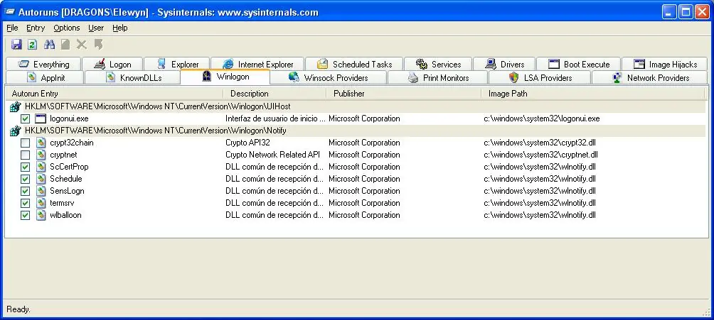This screenshot has height=320, width=714.
Task: Open the File menu
Action: [12, 28]
